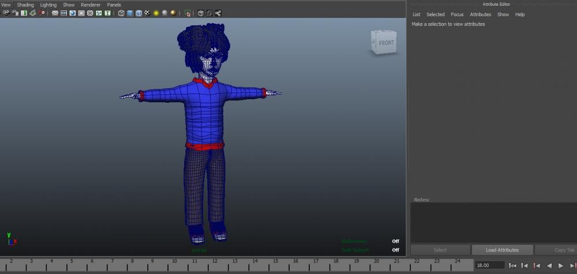This screenshot has height=274, width=577.
Task: Click the X-Ray cube icon
Action: [x=200, y=13]
